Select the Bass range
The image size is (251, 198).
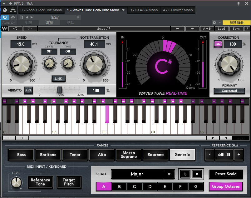click(x=21, y=155)
